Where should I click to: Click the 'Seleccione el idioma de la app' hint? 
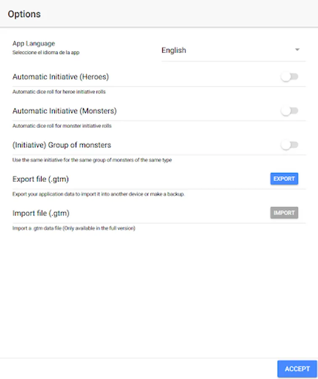tap(46, 53)
